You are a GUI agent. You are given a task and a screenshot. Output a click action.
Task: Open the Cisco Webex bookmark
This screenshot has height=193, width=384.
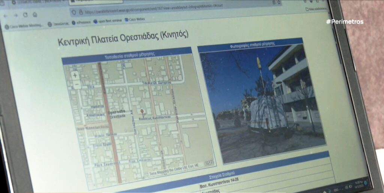coord(135,19)
